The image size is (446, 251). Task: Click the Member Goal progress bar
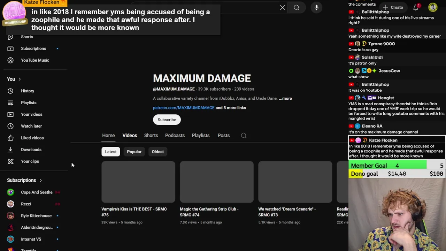coord(397,166)
